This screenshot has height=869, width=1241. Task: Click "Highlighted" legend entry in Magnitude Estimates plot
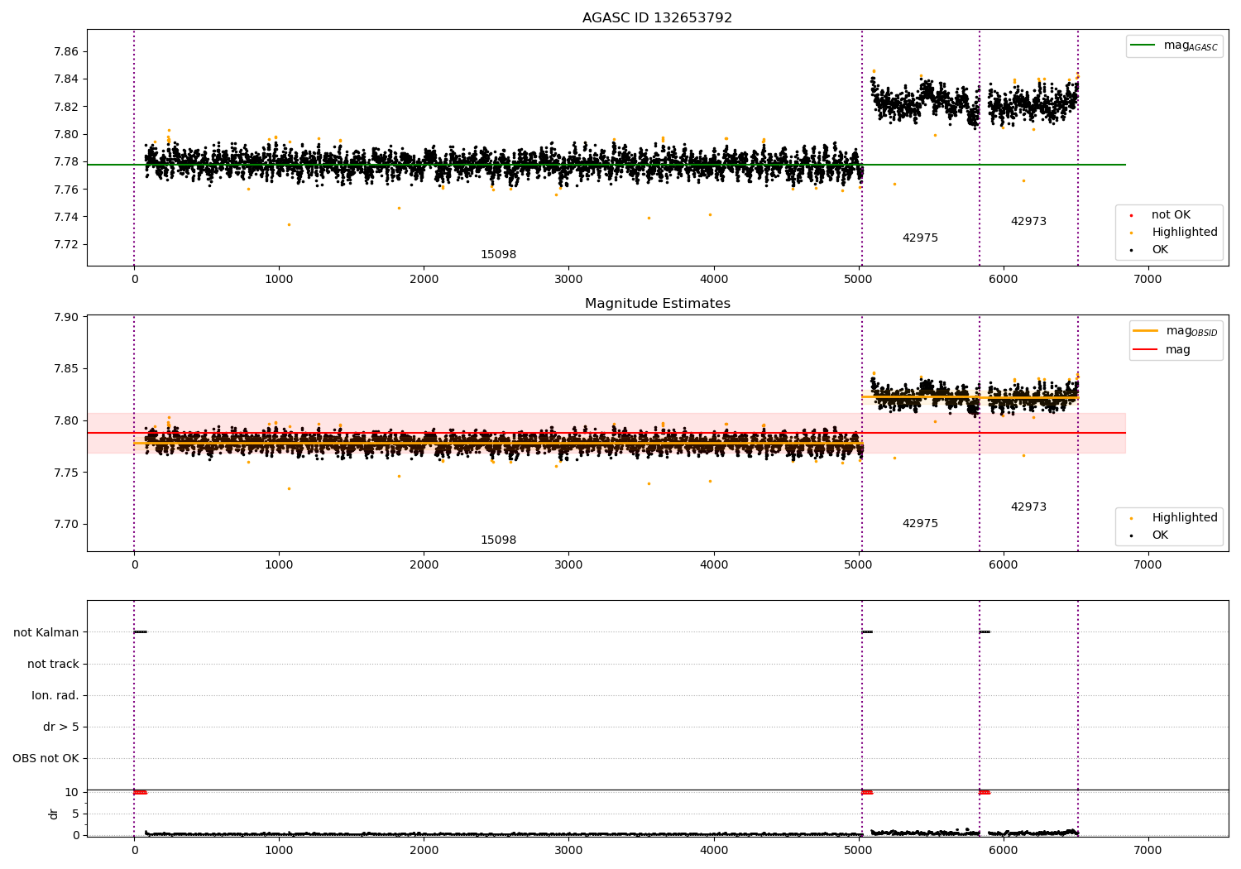1184,518
